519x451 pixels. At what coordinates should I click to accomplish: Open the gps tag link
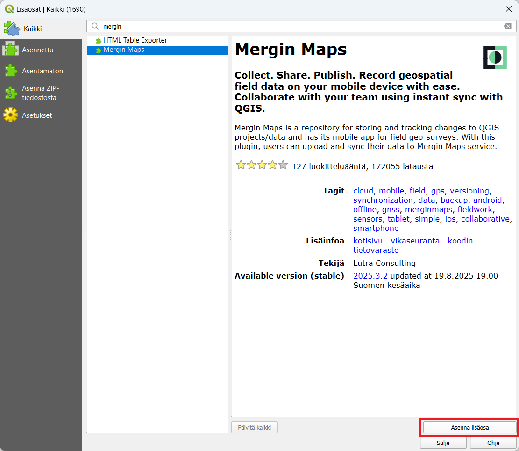point(438,191)
